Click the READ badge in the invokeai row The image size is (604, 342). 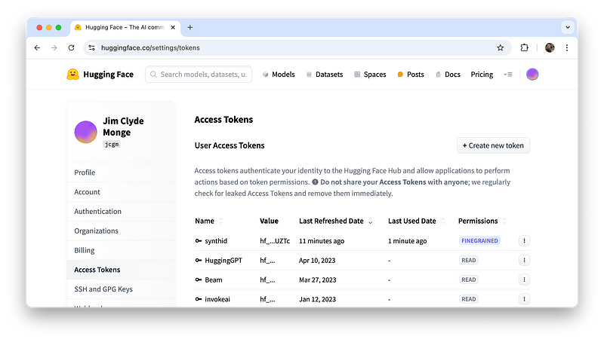pyautogui.click(x=468, y=299)
